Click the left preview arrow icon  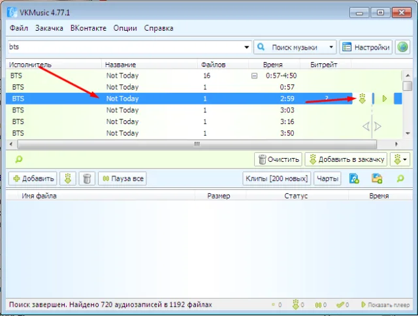tap(366, 126)
